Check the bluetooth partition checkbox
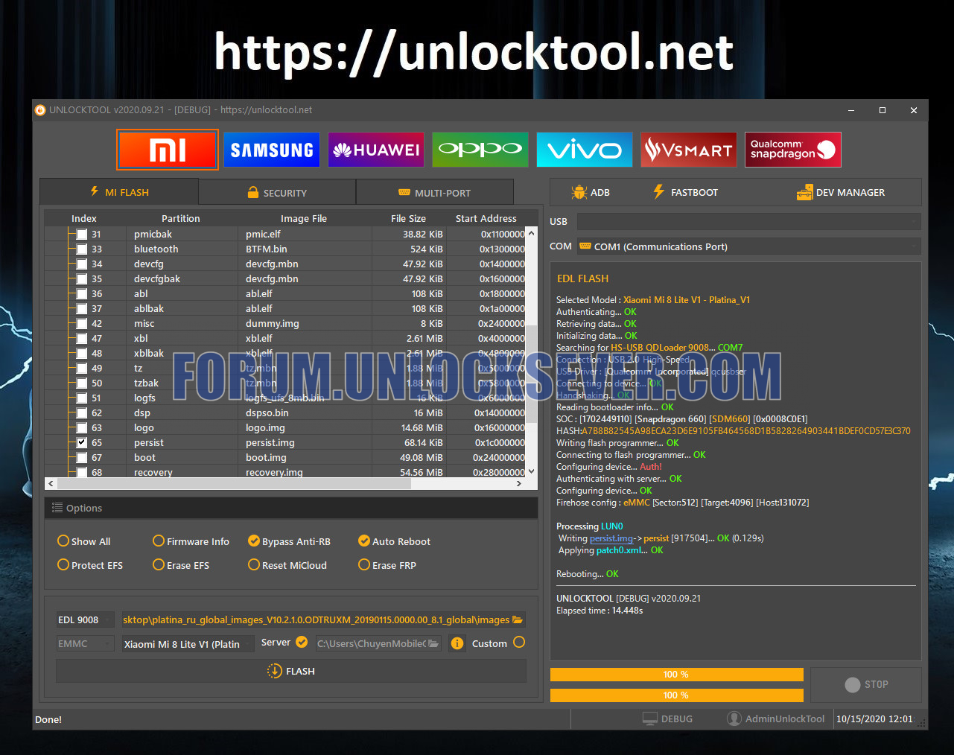Viewport: 954px width, 755px height. pos(82,249)
